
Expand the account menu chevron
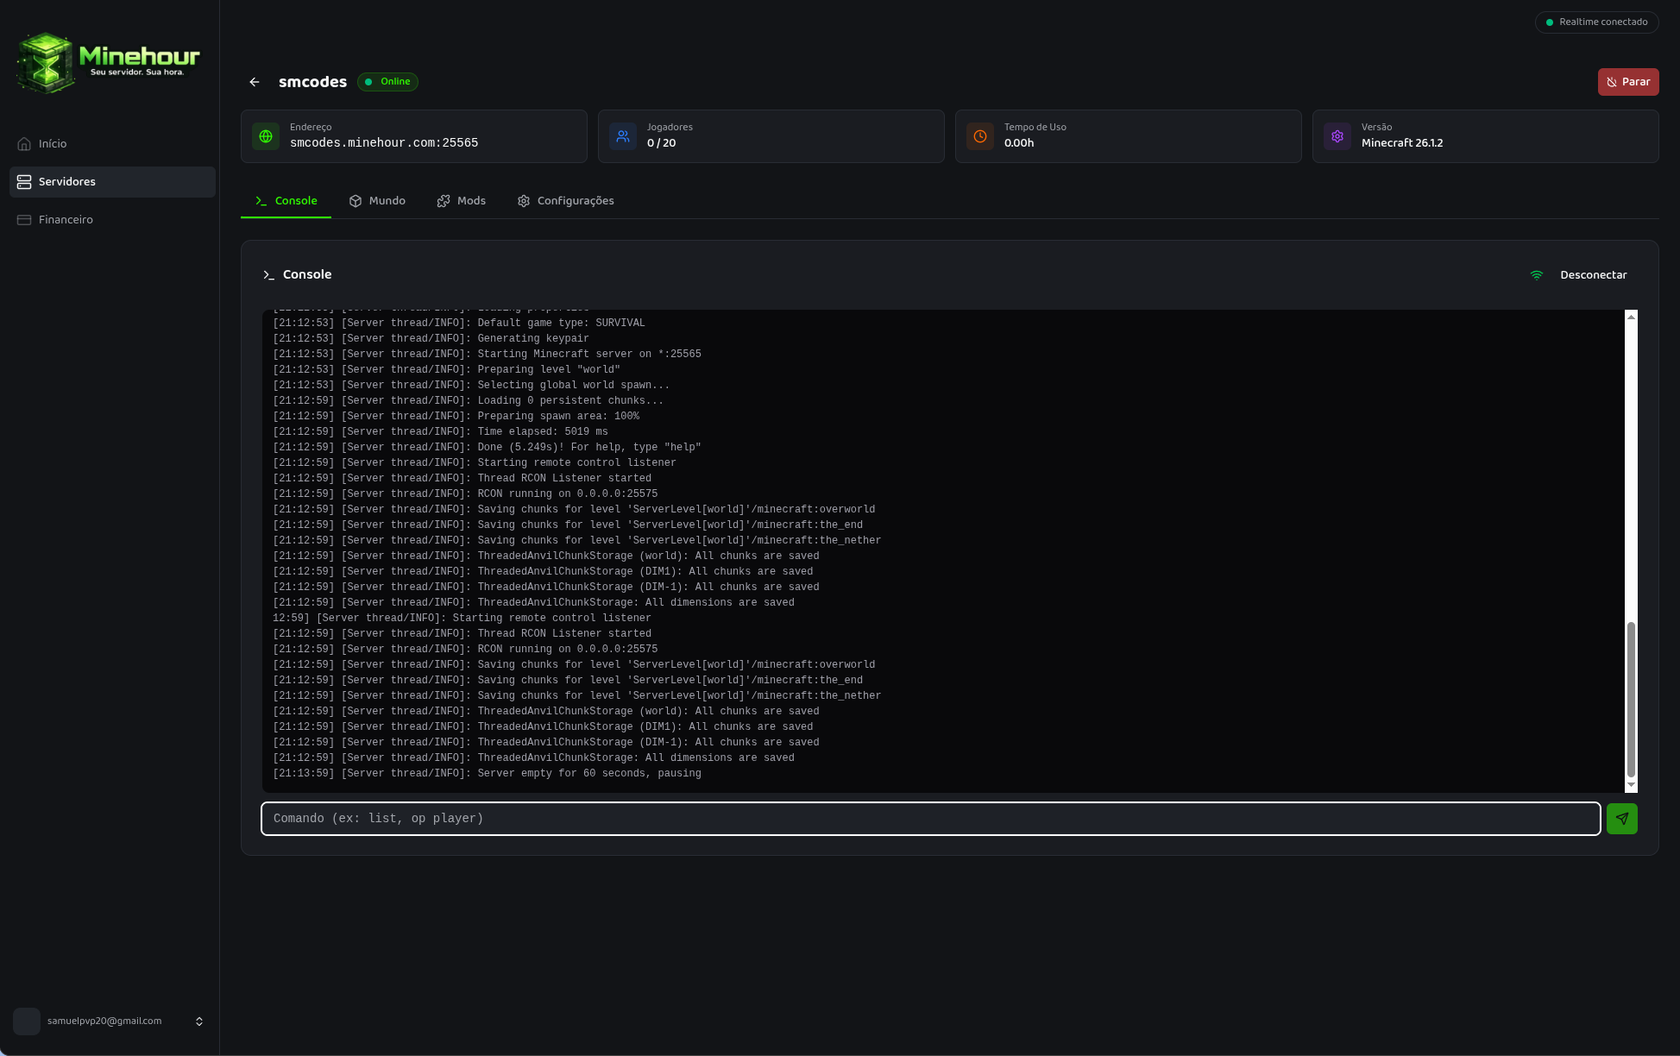[199, 1021]
